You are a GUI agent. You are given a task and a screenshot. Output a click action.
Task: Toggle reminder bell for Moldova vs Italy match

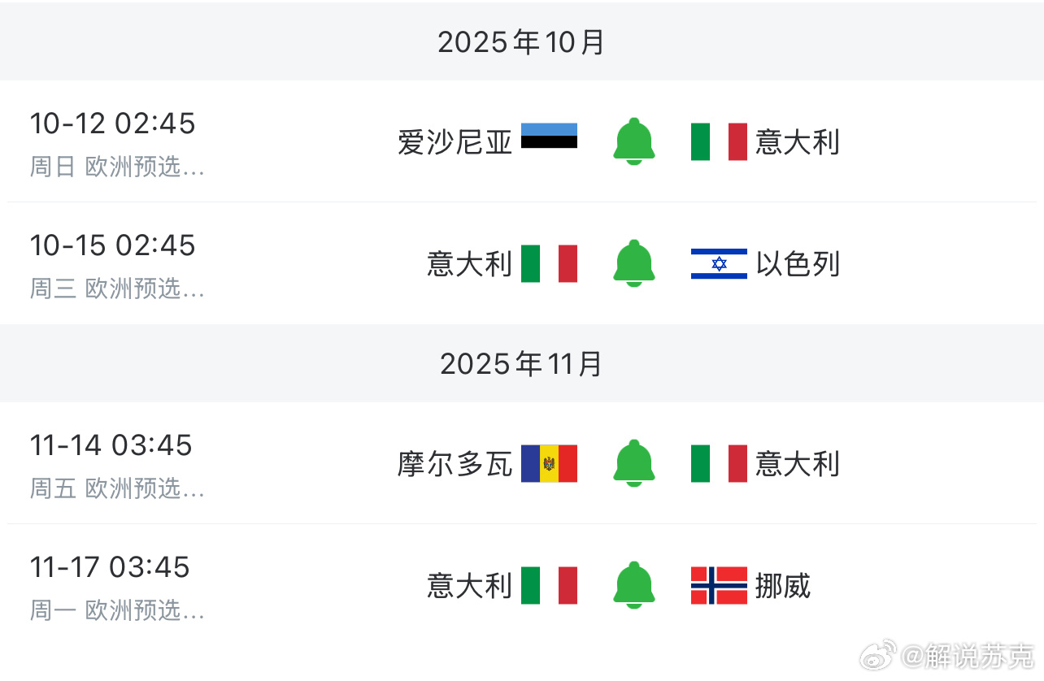[633, 463]
